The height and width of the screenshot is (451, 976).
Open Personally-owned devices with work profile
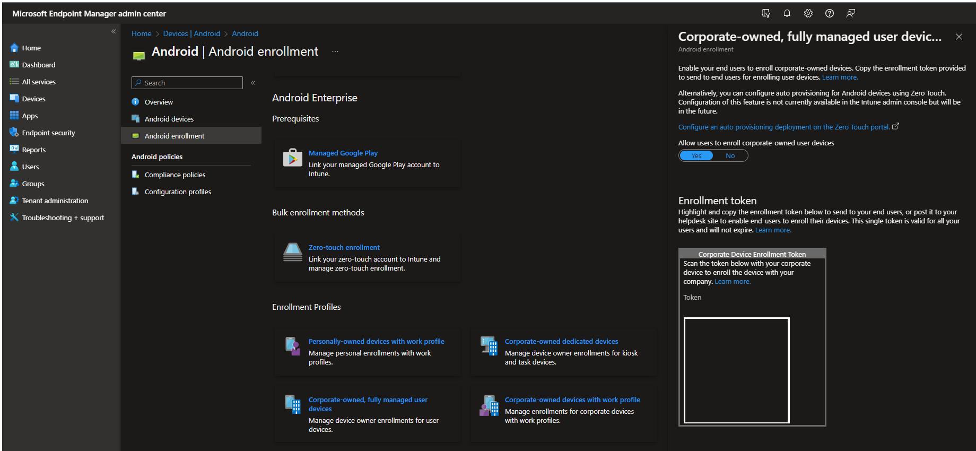pos(376,342)
